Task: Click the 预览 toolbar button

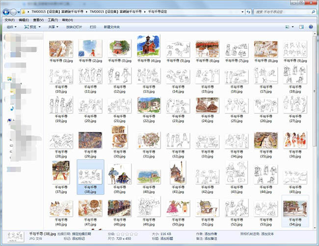Action: click(30, 27)
